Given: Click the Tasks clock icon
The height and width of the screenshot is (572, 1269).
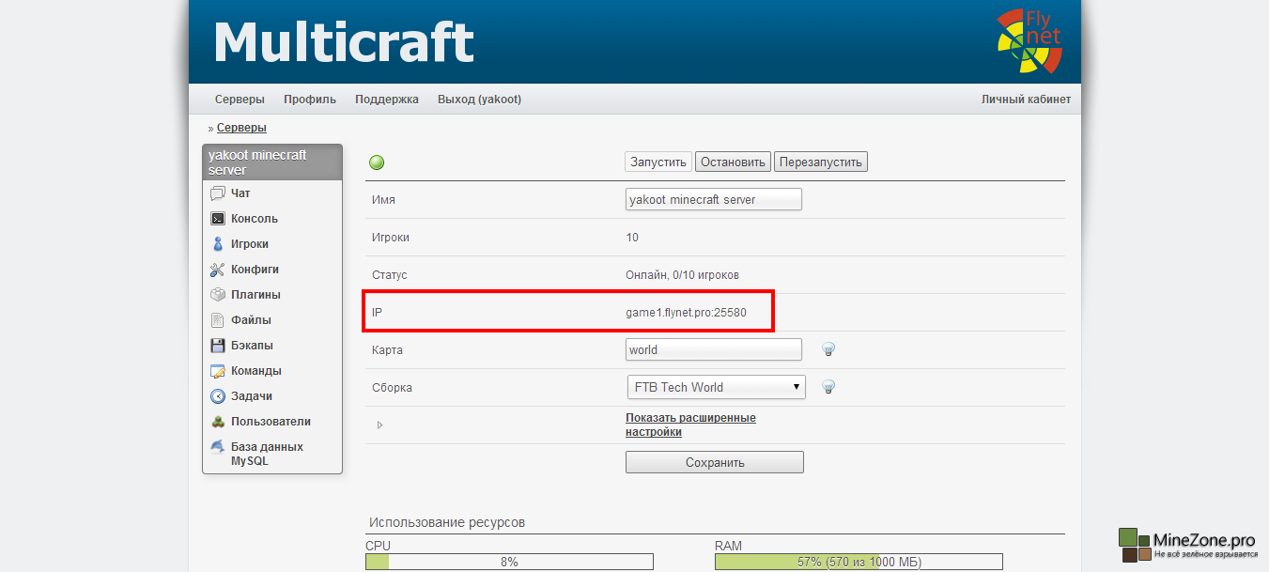Looking at the screenshot, I should click(x=218, y=396).
